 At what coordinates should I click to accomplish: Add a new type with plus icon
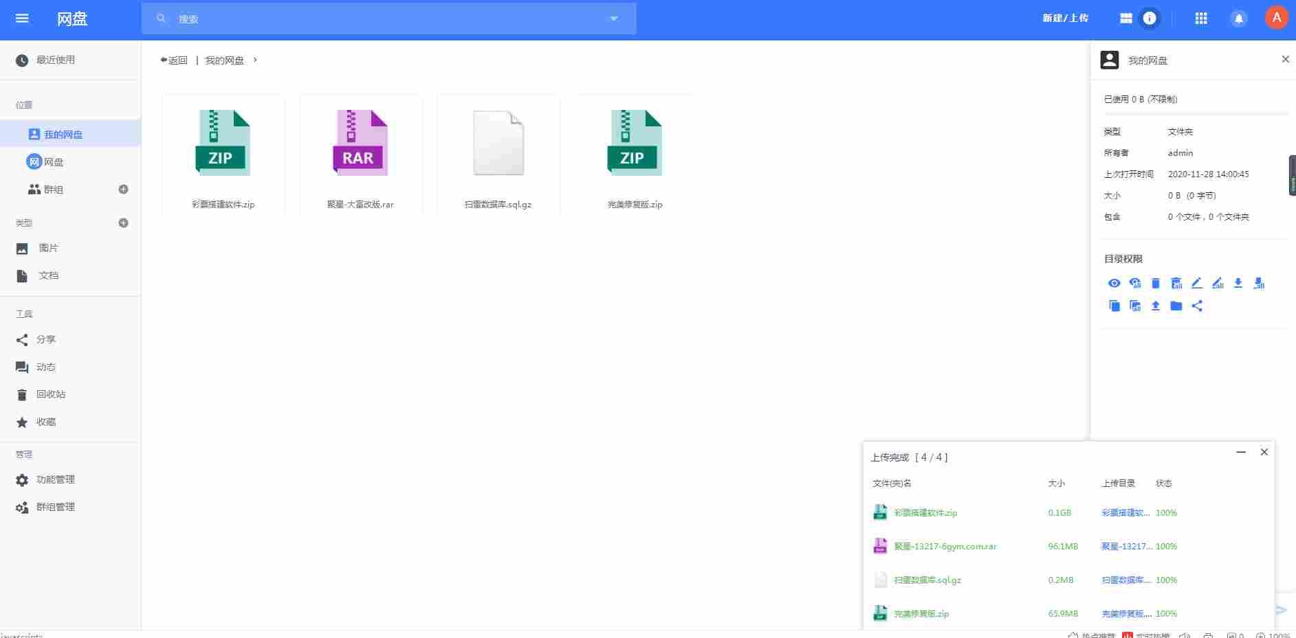coord(124,223)
